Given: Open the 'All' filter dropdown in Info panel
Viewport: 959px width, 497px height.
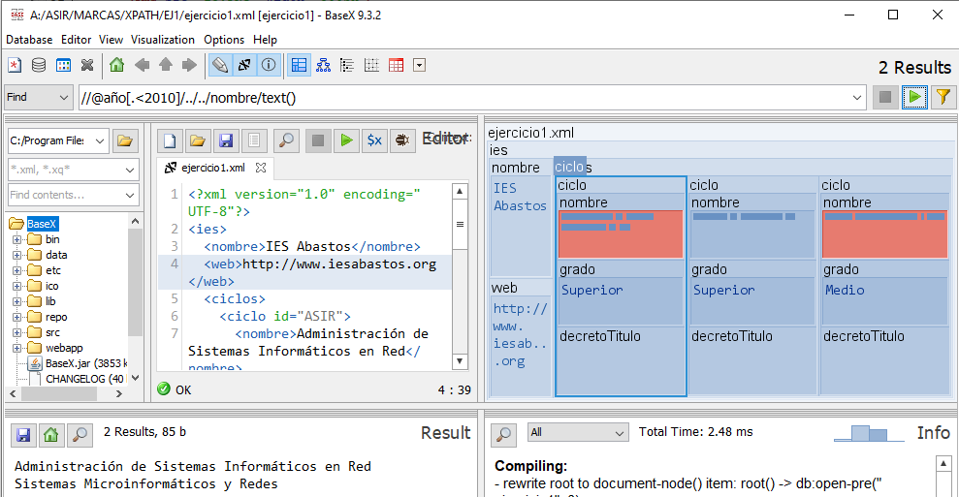Looking at the screenshot, I should coord(578,432).
